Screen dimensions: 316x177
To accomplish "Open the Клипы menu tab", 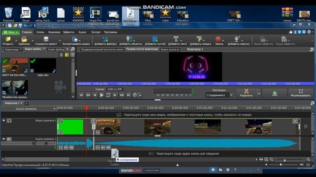I will tap(40, 32).
